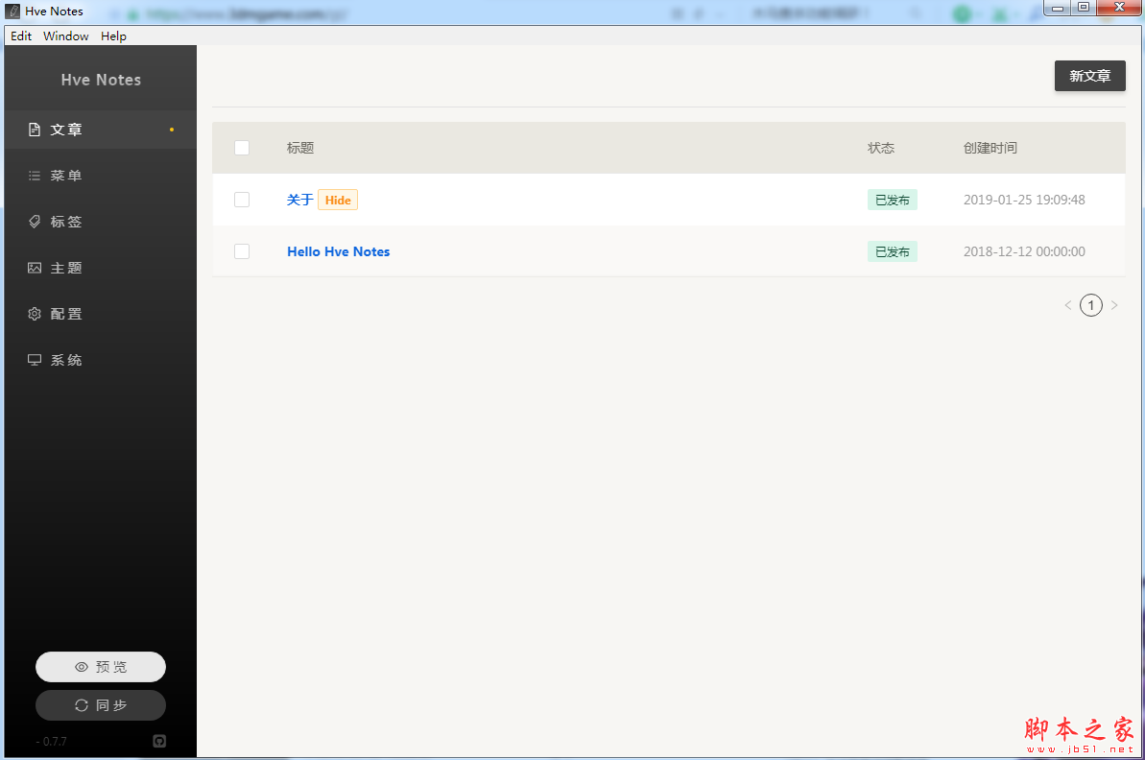
Task: Open the Help menu
Action: tap(113, 36)
